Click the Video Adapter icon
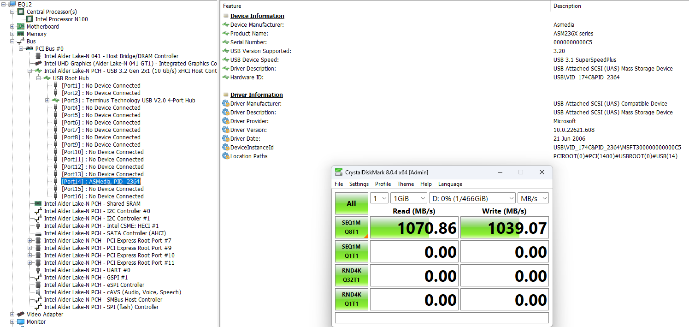 (x=21, y=314)
